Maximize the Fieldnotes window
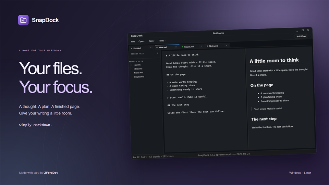 [x=303, y=30]
